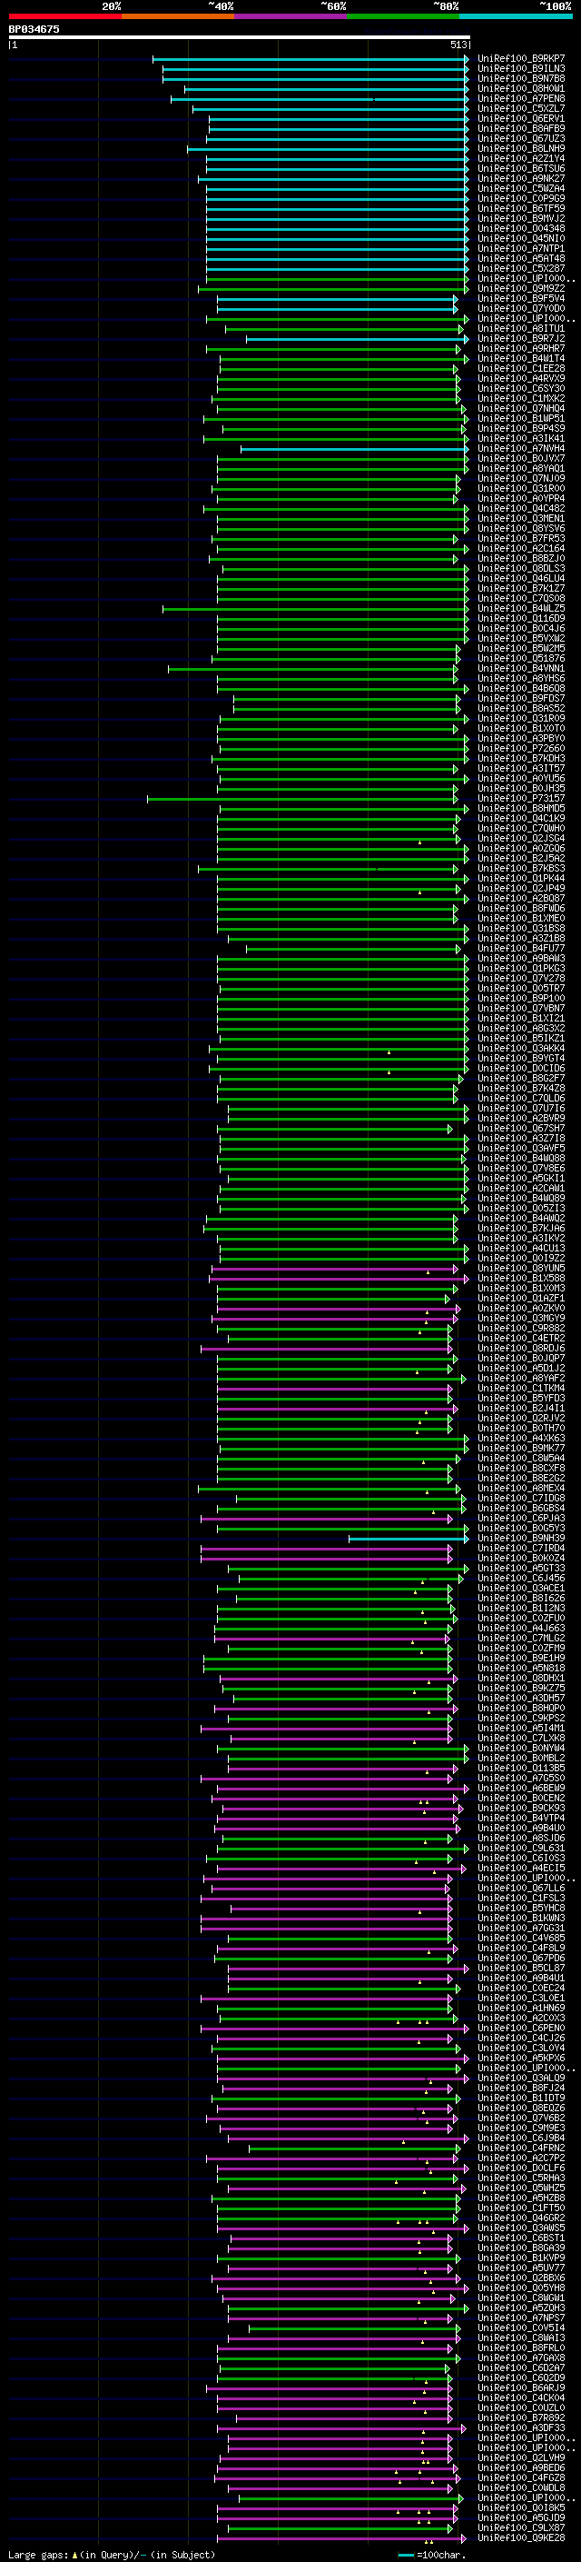The height and width of the screenshot is (2562, 581).
Task: Select the label UniRef100_C0P9G9
Action: tap(521, 198)
